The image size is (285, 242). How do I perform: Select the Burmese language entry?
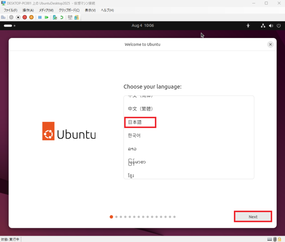tap(189, 162)
